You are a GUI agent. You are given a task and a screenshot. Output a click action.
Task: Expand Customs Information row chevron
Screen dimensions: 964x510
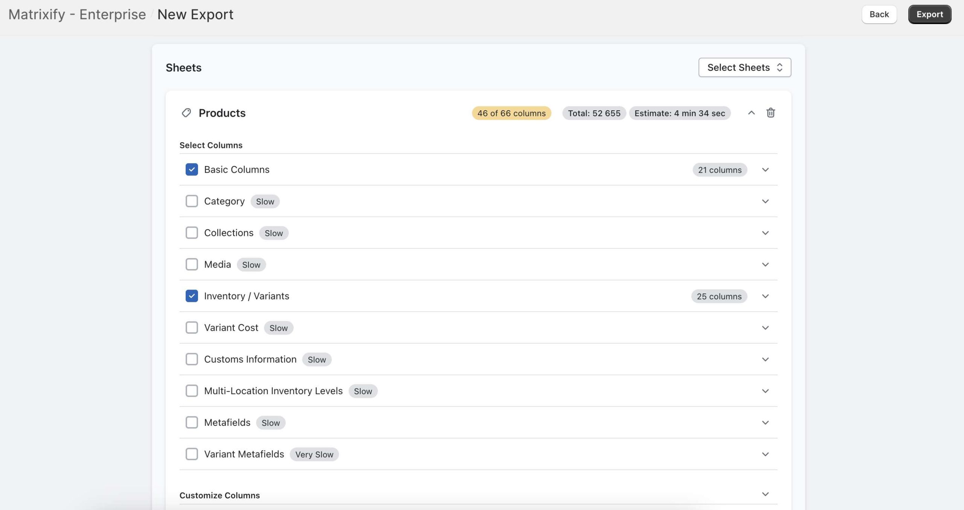point(765,359)
